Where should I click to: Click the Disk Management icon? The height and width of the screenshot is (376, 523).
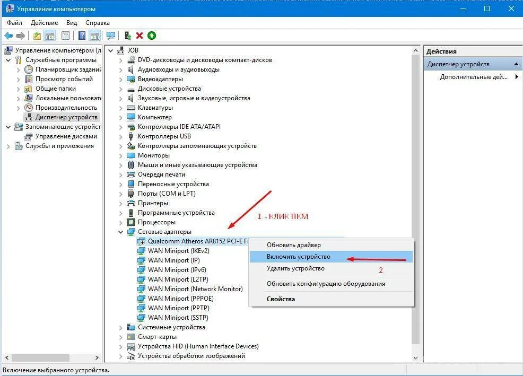[29, 136]
